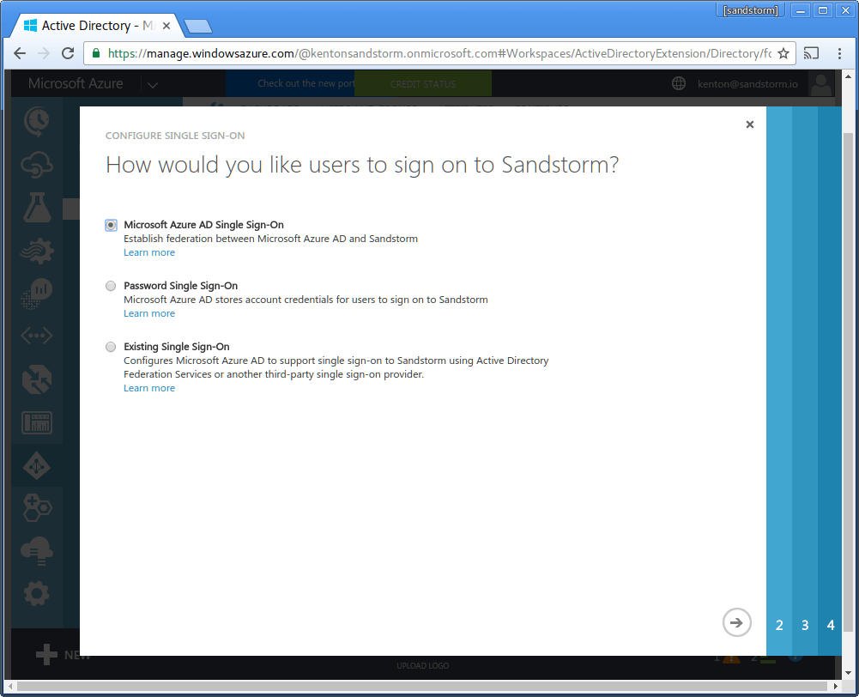This screenshot has height=697, width=859.
Task: Open Chrome's three-dot menu
Action: tap(839, 53)
